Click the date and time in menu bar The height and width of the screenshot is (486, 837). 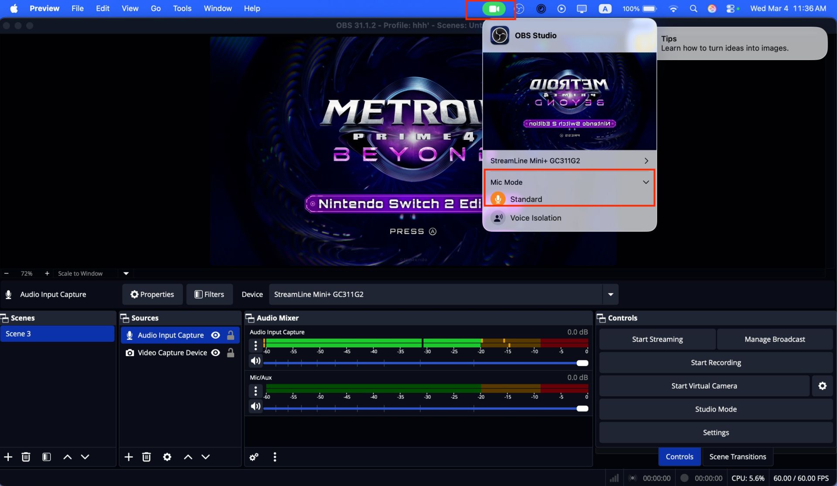[788, 8]
